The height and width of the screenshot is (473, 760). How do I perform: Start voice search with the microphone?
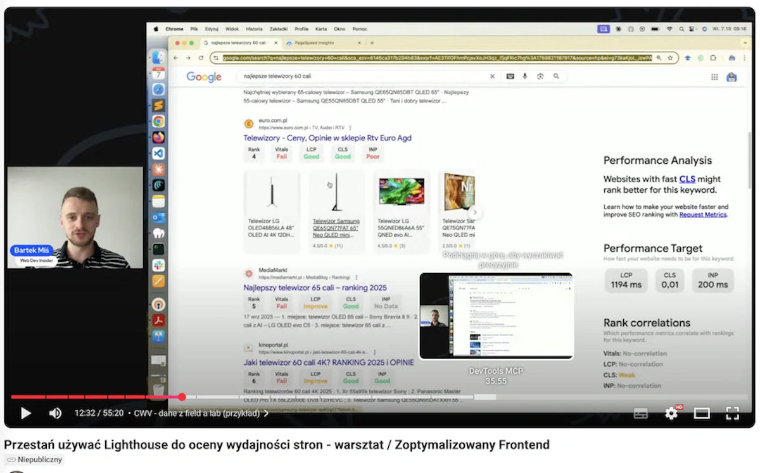[525, 76]
